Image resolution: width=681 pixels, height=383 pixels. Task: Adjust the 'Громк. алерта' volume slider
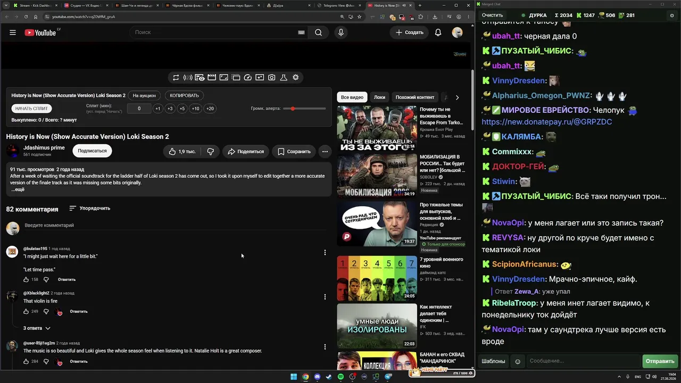point(304,109)
